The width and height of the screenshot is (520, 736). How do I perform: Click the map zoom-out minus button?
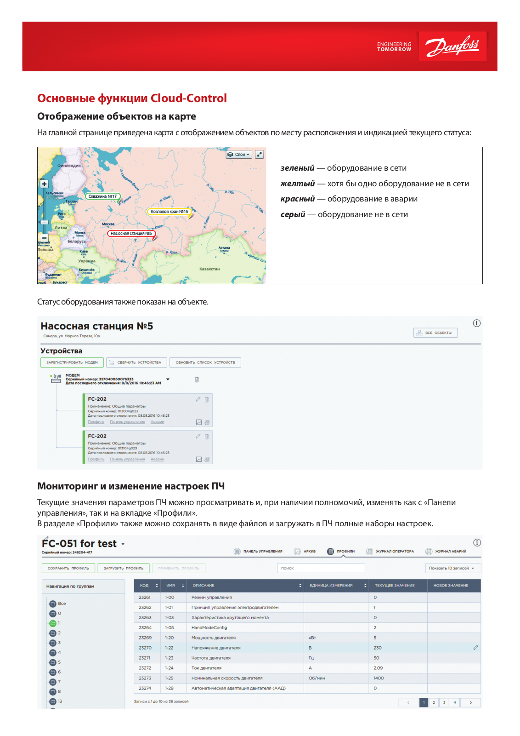pyautogui.click(x=44, y=238)
